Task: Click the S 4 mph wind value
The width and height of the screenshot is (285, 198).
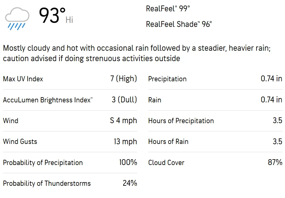Action: (x=123, y=121)
